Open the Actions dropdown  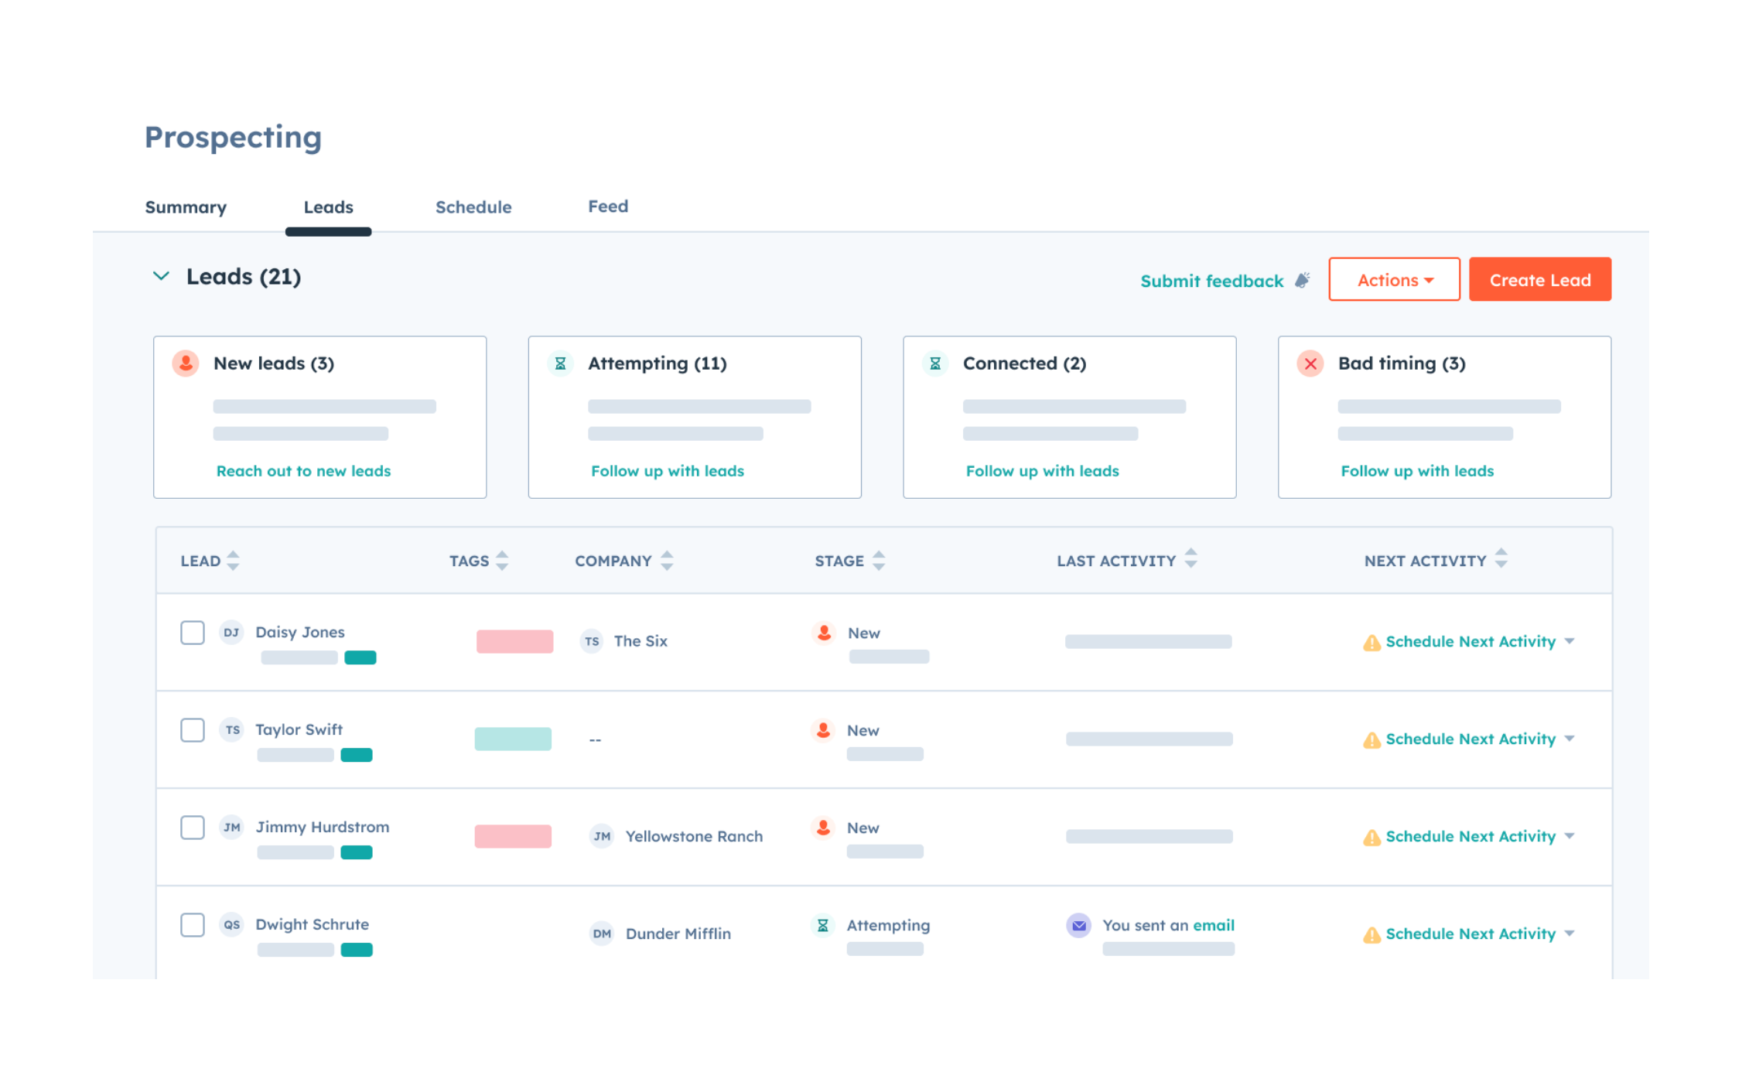click(1393, 279)
